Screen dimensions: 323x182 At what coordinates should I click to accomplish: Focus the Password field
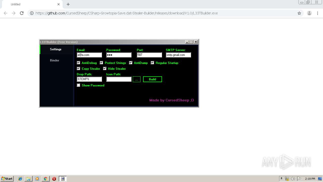pos(119,55)
